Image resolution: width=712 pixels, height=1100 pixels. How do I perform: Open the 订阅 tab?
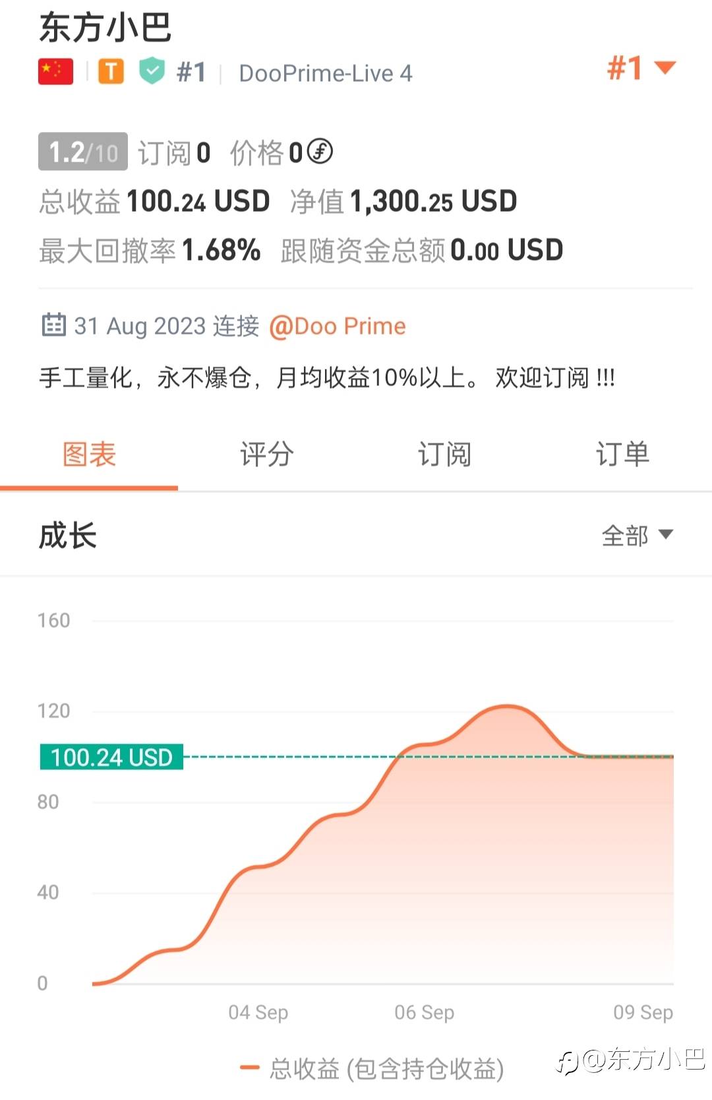[444, 454]
